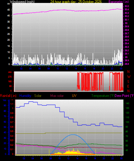Click the 30.5 barometer axis value

[127, 6]
